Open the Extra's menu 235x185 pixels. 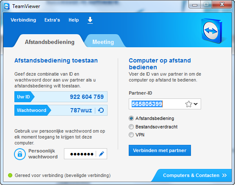[52, 20]
